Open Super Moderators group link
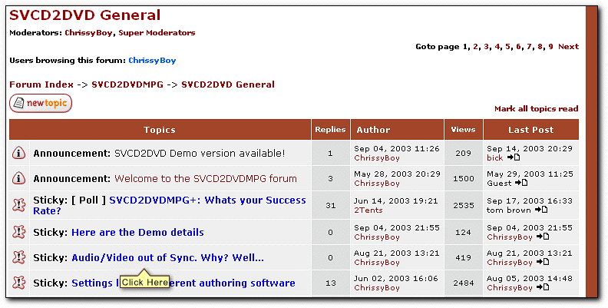This screenshot has width=608, height=308. click(x=157, y=32)
